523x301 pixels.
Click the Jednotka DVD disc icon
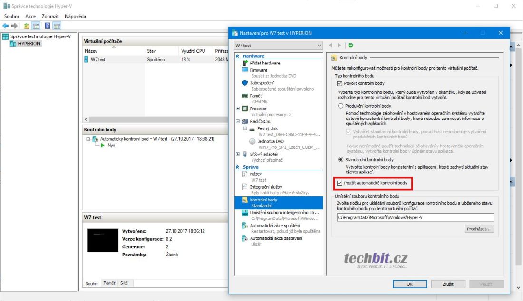click(x=252, y=141)
